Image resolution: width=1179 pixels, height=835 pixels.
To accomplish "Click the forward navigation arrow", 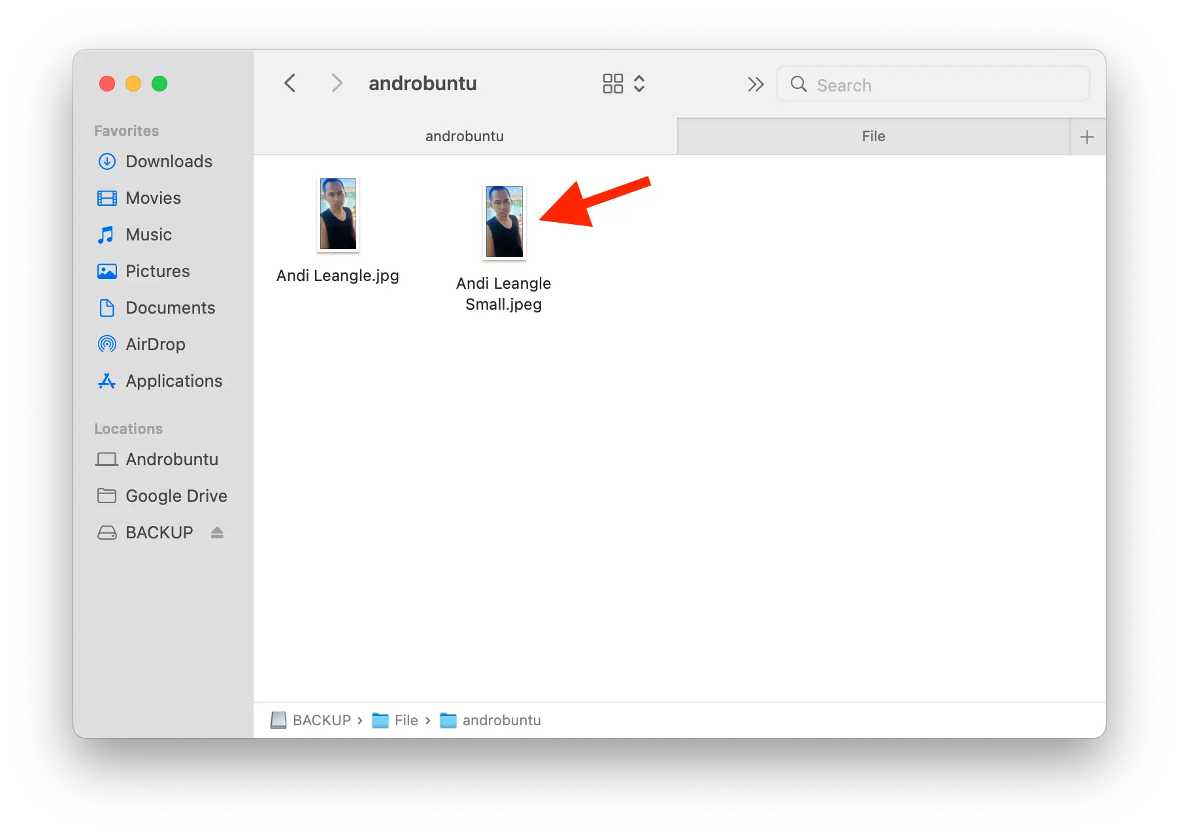I will [336, 83].
